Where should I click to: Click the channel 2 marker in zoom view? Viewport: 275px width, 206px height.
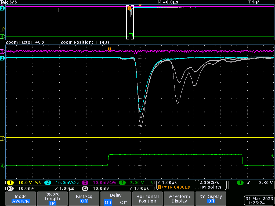(2, 58)
